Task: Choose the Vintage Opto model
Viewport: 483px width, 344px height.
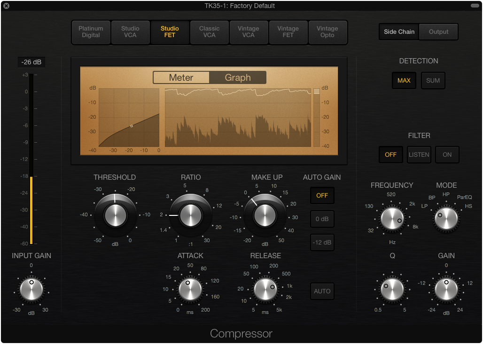Action: tap(327, 32)
